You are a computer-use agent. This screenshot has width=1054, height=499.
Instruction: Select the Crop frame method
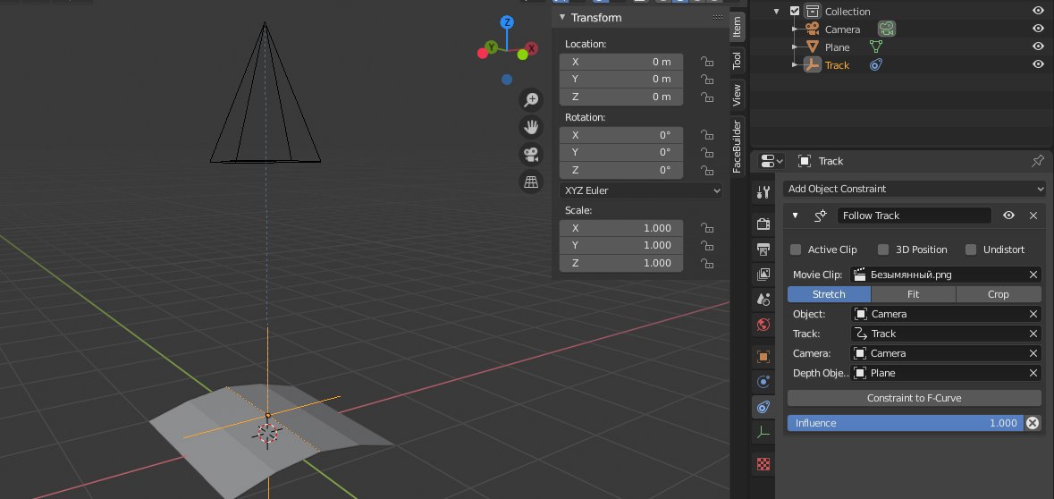pos(999,294)
